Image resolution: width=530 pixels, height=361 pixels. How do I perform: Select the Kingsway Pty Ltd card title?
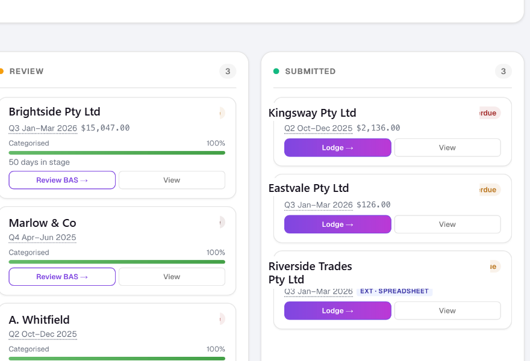pos(313,113)
